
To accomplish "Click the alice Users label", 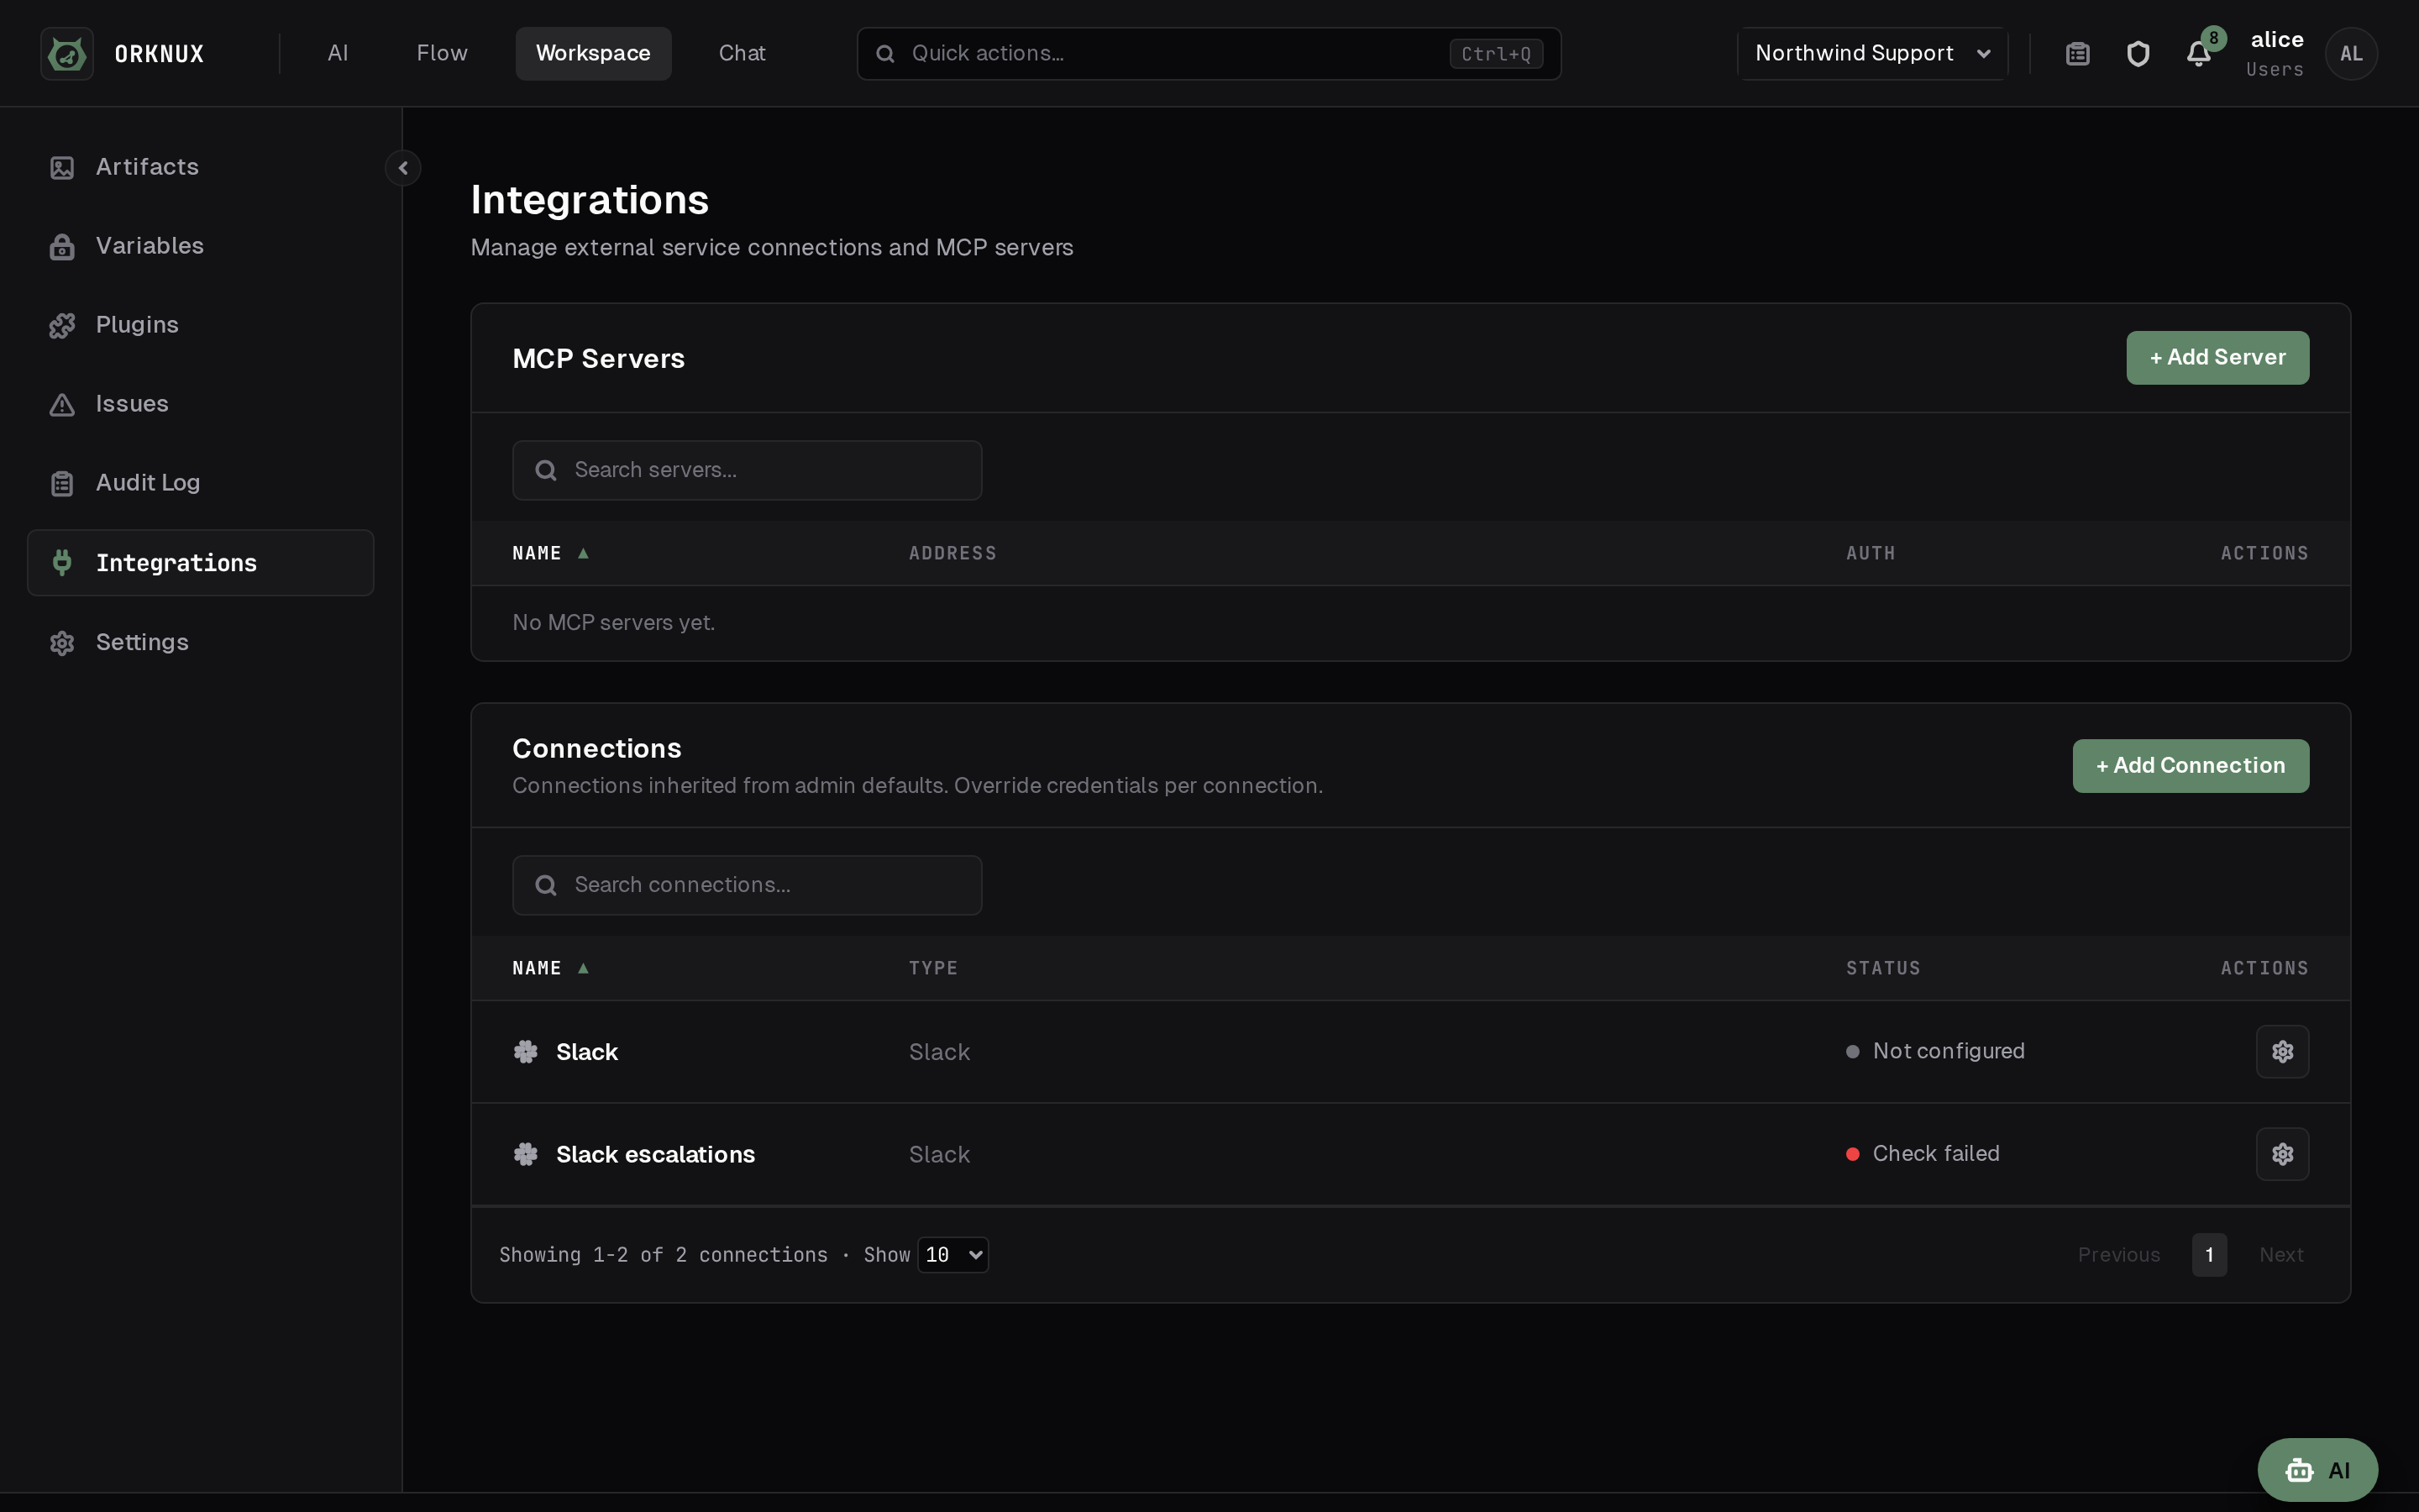I will click(x=2274, y=53).
